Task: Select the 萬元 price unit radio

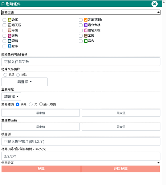Action: pyautogui.click(x=17, y=104)
